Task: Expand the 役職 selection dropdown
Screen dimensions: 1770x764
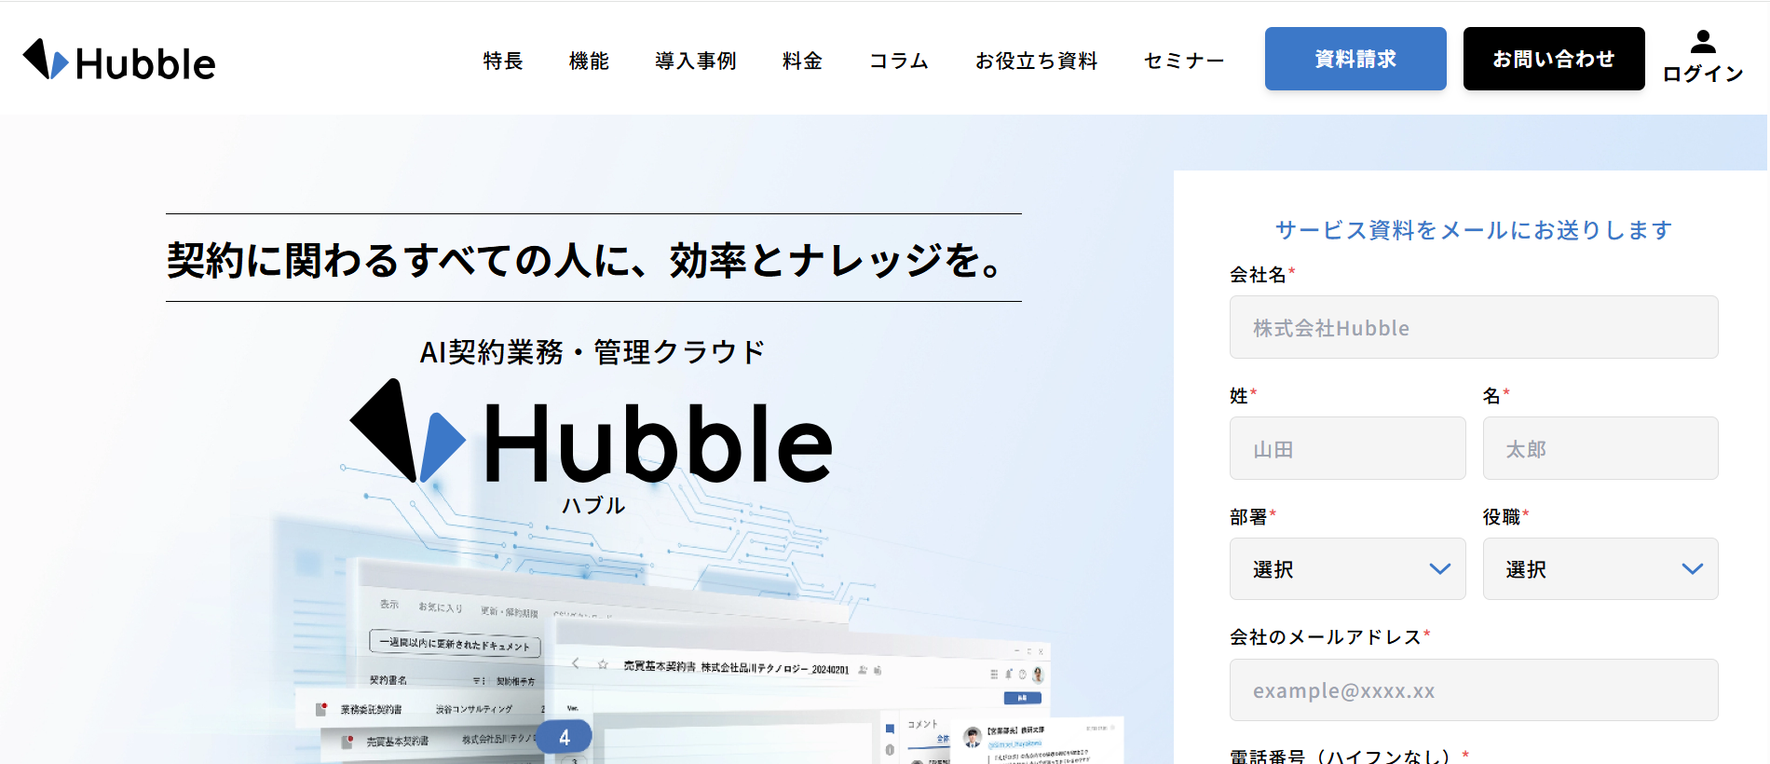Action: pos(1600,569)
